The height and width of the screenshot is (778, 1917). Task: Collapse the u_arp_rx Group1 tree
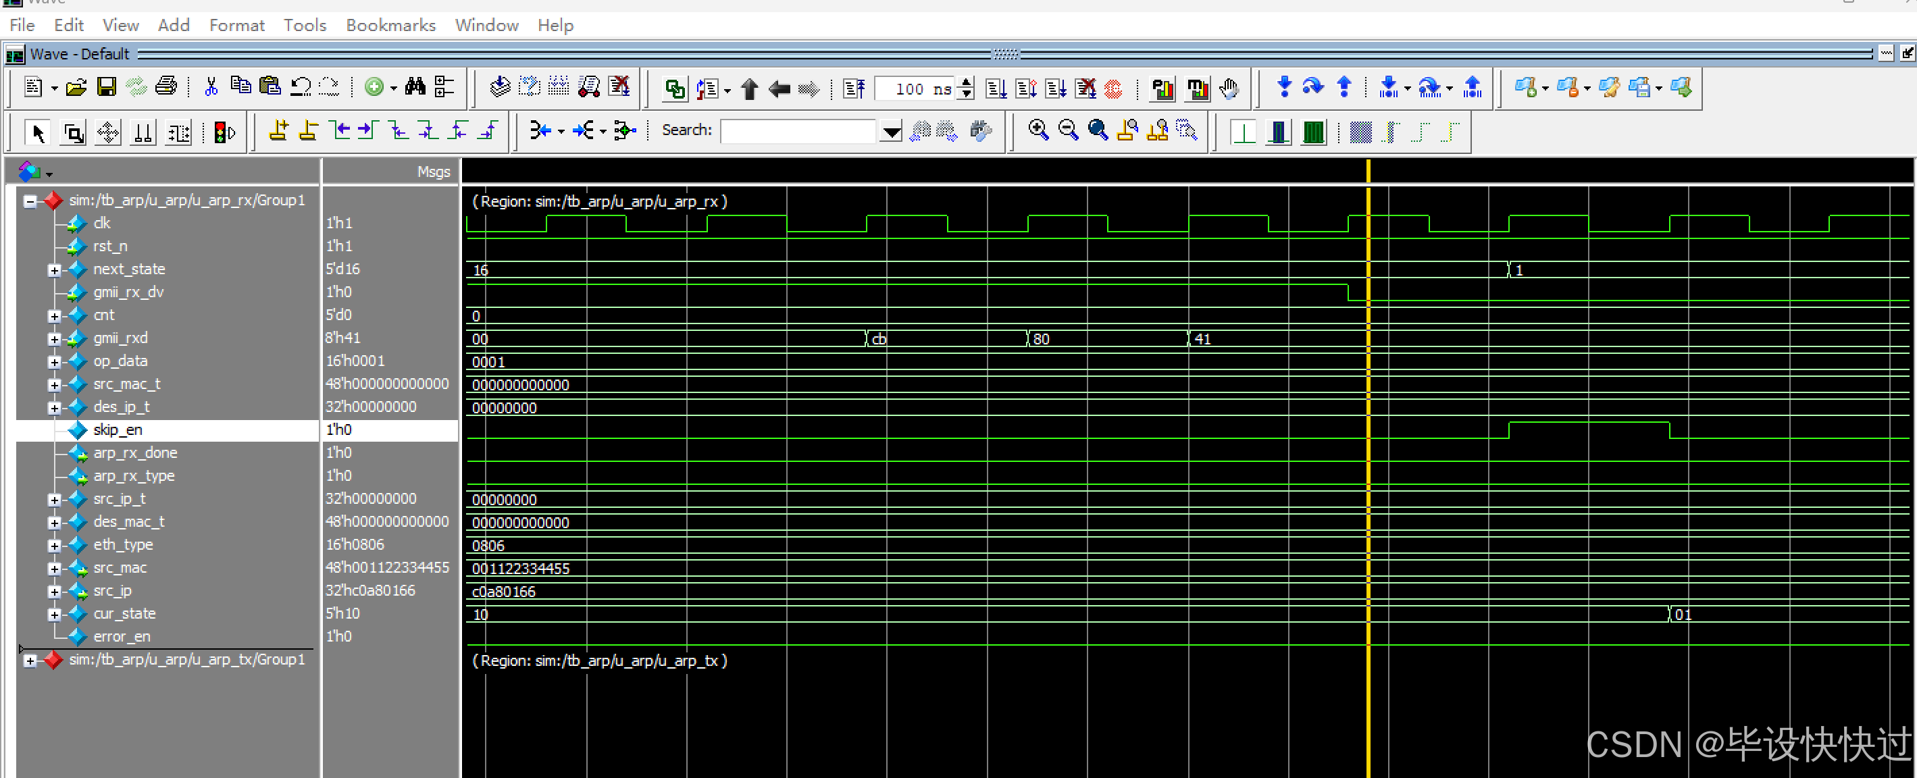coord(30,201)
